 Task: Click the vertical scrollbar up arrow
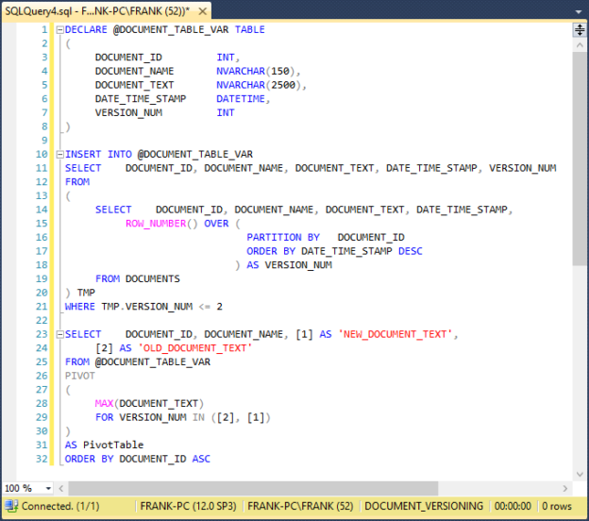580,45
